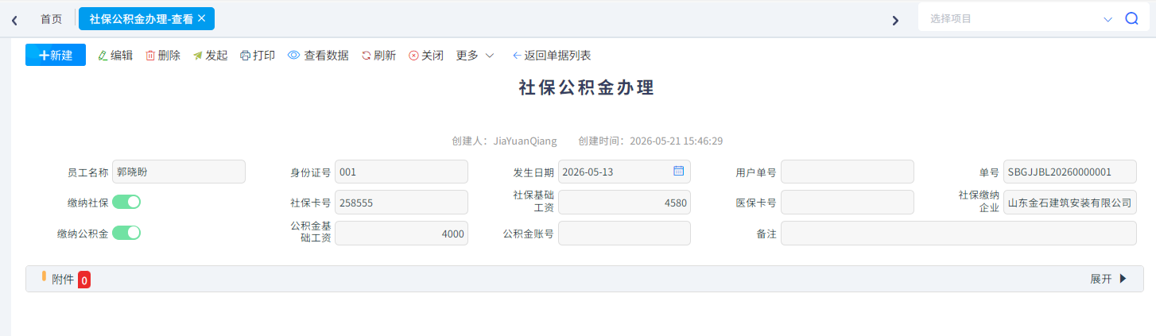Click the 备注 field
This screenshot has width=1156, height=336.
(959, 234)
